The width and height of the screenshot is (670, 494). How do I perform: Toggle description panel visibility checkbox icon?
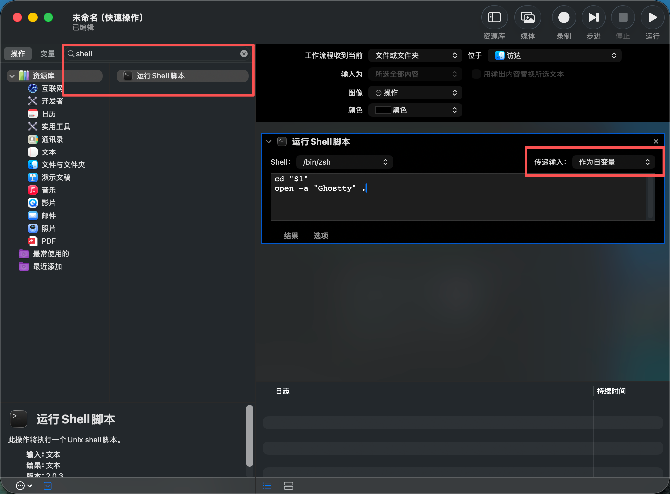[48, 486]
